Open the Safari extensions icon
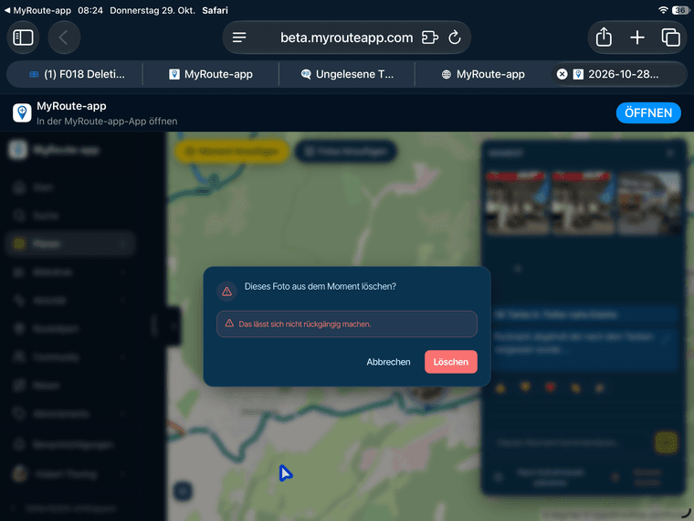 coord(430,37)
